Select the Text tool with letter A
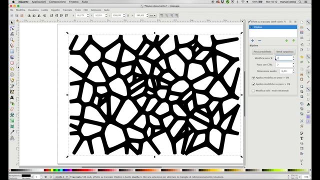 click(12, 98)
